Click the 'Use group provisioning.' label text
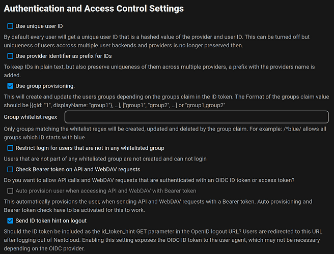The height and width of the screenshot is (254, 334). click(45, 86)
